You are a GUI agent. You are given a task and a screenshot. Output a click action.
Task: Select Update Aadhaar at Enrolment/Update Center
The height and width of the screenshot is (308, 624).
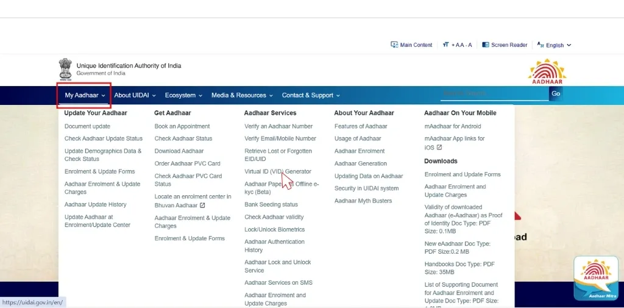pyautogui.click(x=97, y=221)
